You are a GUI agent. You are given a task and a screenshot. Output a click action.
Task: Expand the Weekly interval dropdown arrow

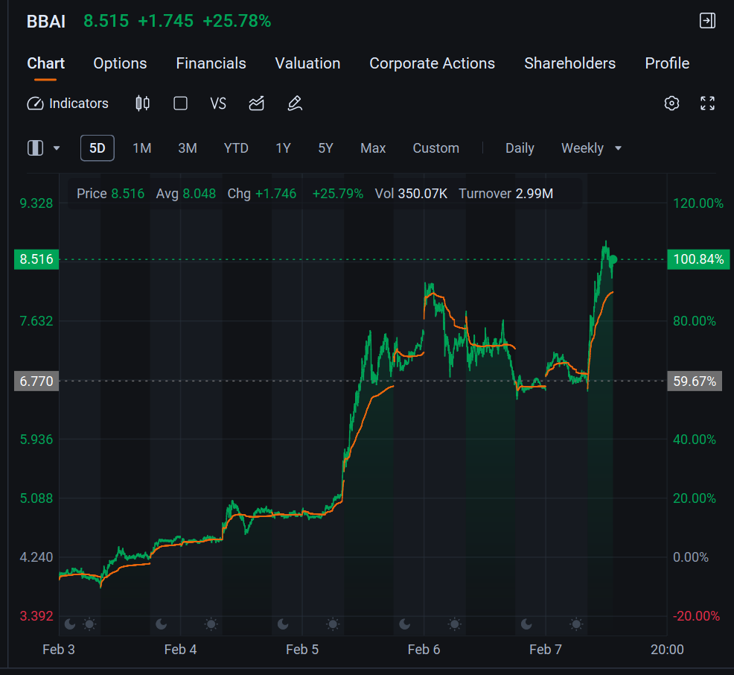619,148
